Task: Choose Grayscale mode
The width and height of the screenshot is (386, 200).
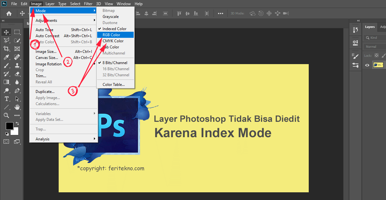Action: tap(111, 17)
